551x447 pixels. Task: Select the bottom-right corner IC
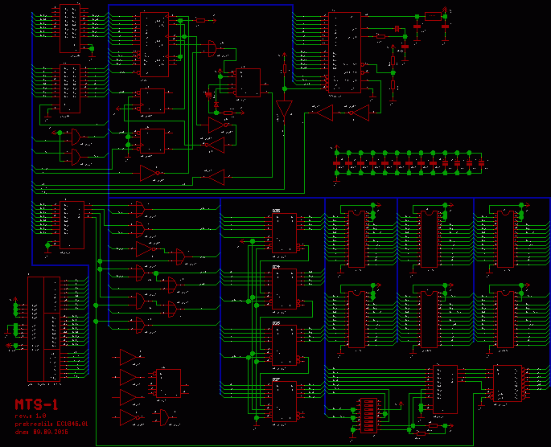(507, 384)
